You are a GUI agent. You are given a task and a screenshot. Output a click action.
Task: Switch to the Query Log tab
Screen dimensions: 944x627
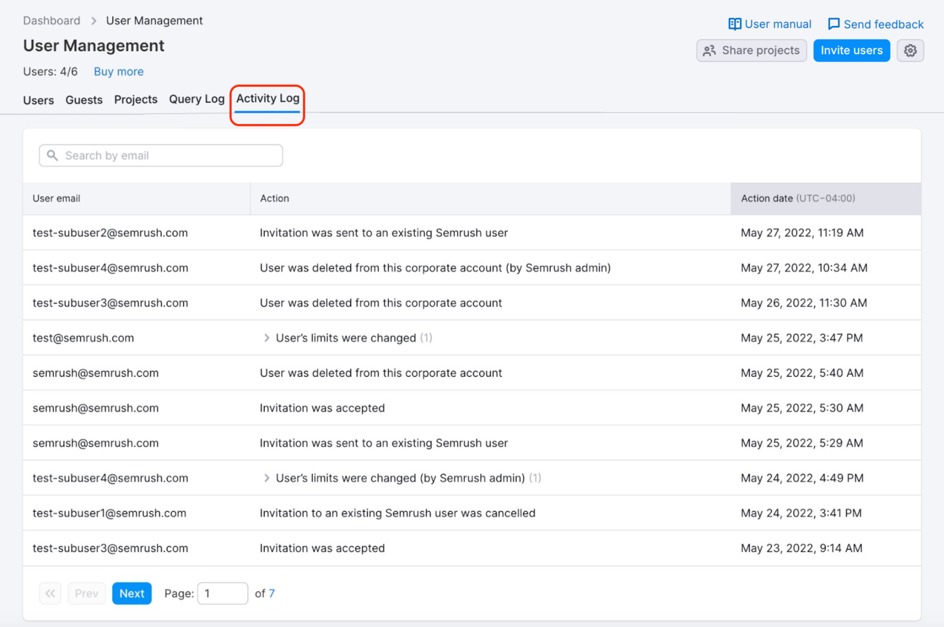[196, 99]
